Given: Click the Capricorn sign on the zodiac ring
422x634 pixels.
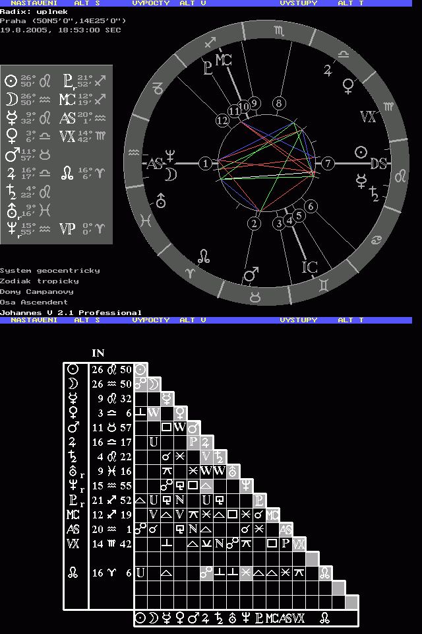Looking at the screenshot, I should (158, 87).
